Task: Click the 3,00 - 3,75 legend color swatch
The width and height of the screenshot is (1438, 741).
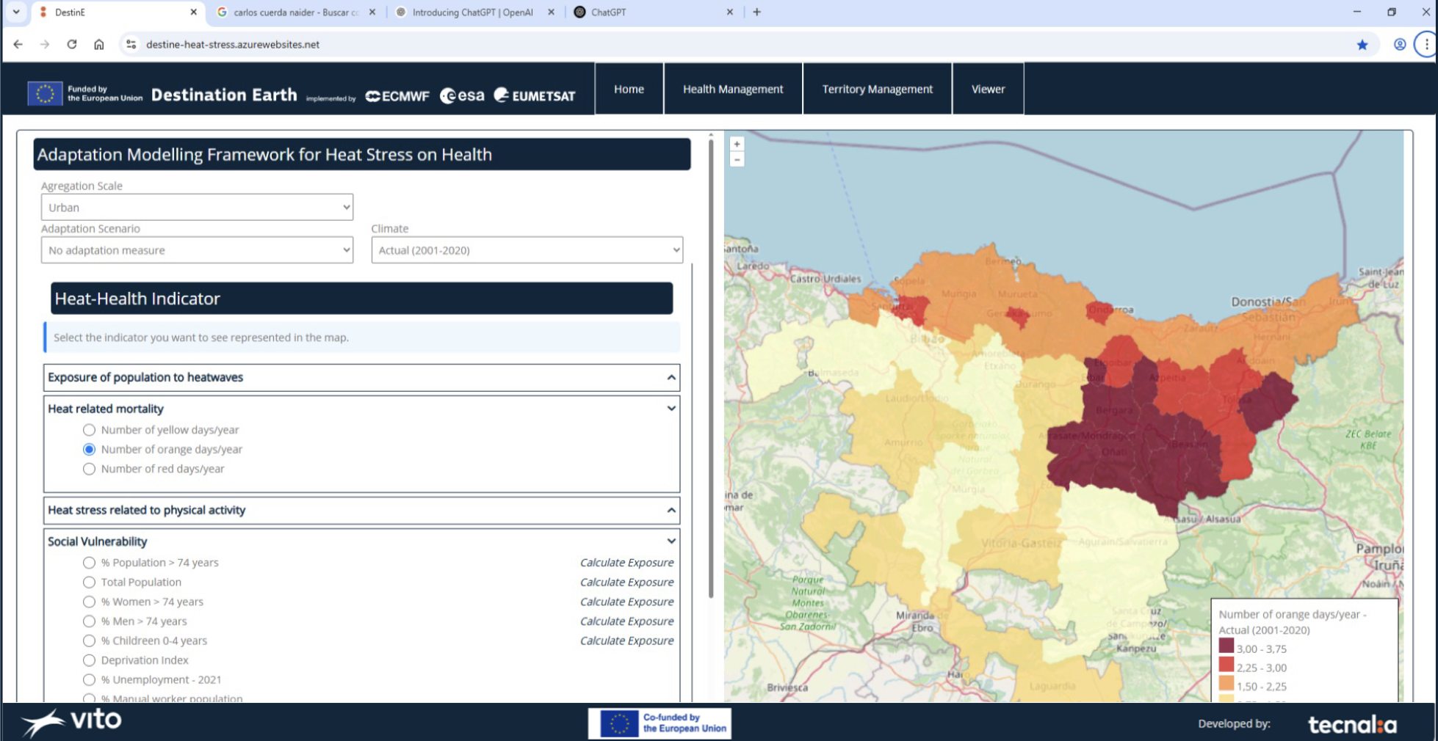Action: 1226,646
